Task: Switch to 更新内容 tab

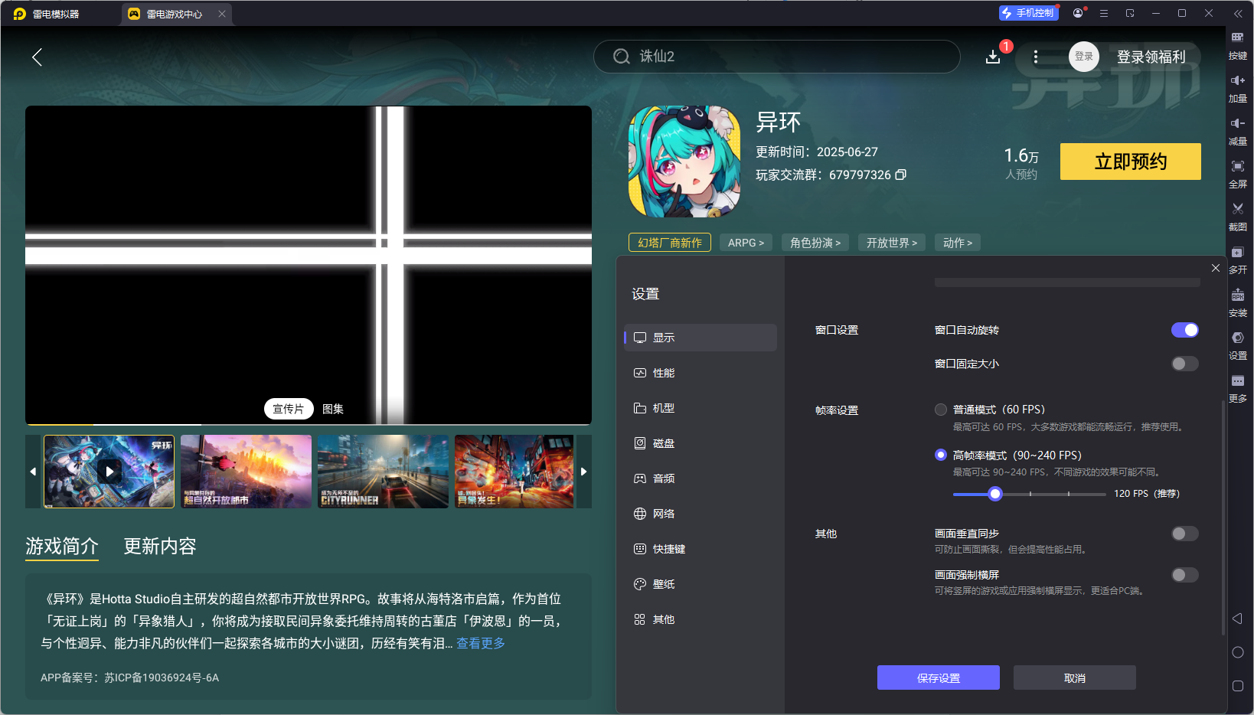Action: tap(160, 546)
